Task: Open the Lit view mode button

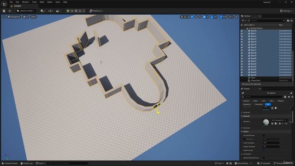Action: (26, 17)
